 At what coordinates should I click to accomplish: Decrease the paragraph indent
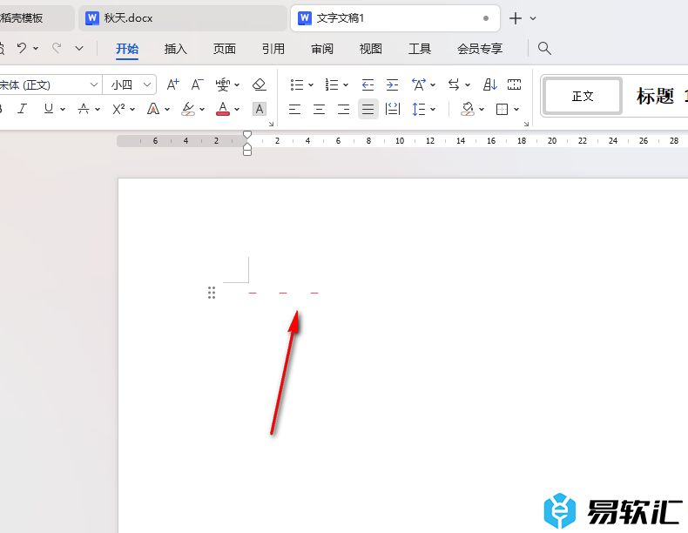(x=368, y=84)
